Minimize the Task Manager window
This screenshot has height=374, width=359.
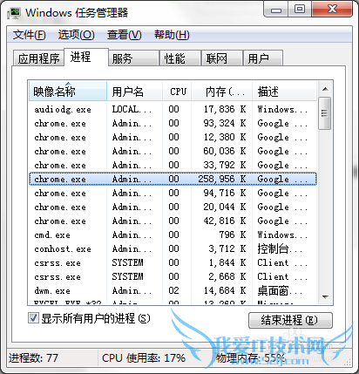(x=276, y=10)
